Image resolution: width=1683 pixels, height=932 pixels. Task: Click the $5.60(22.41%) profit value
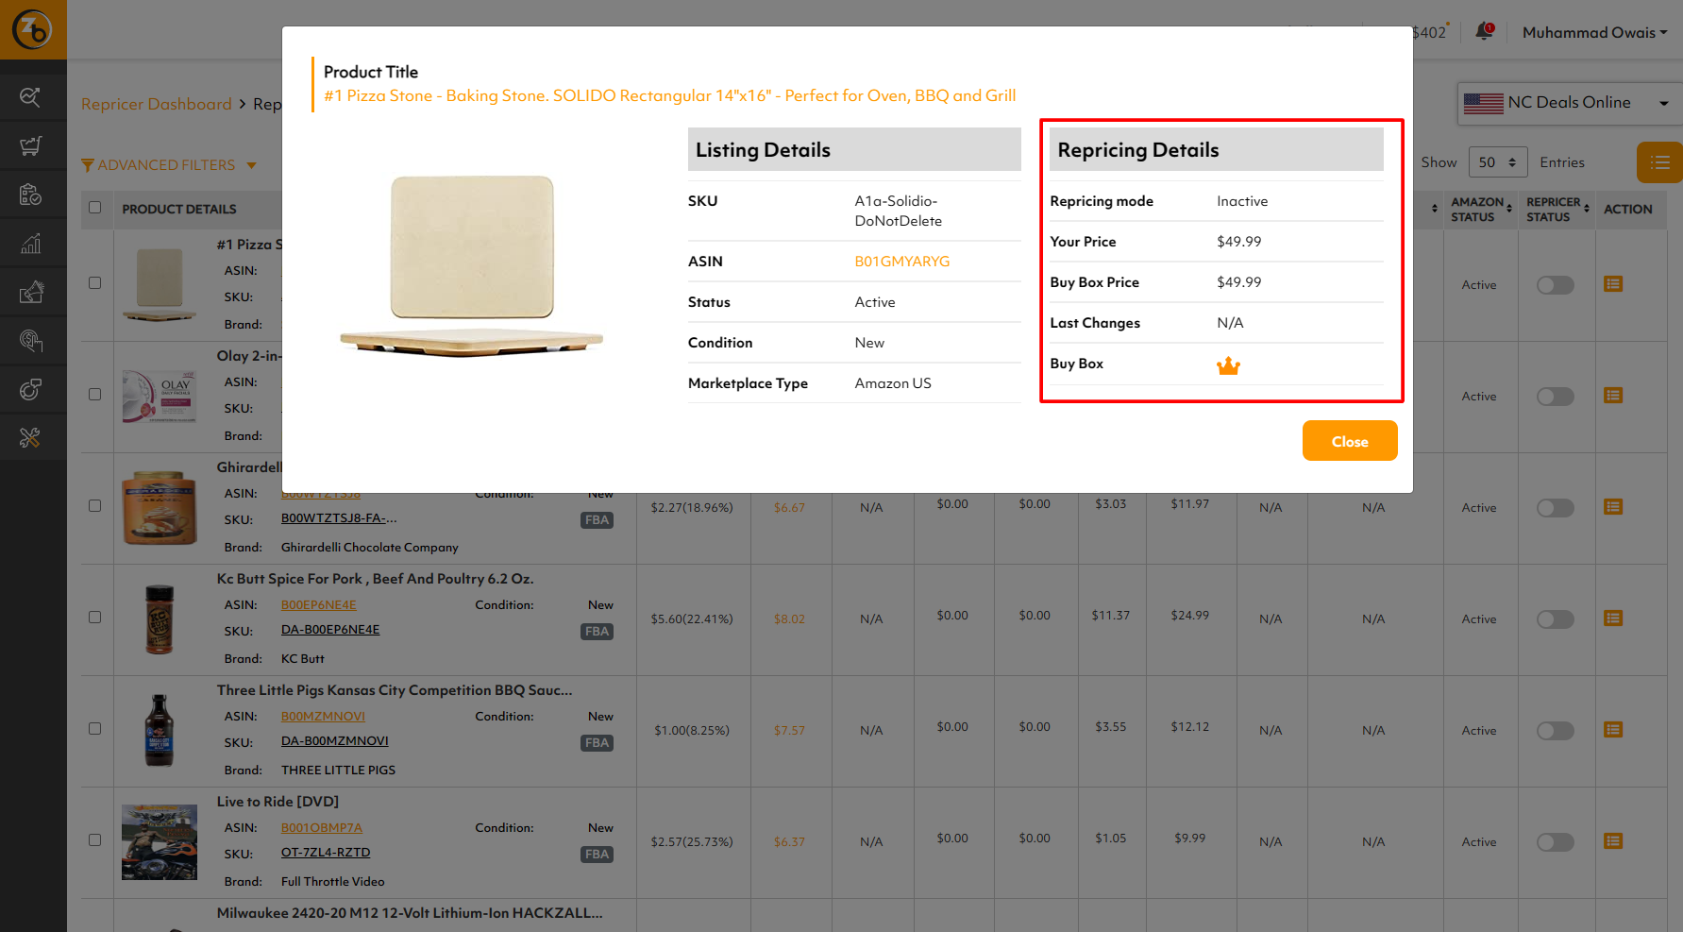click(692, 619)
